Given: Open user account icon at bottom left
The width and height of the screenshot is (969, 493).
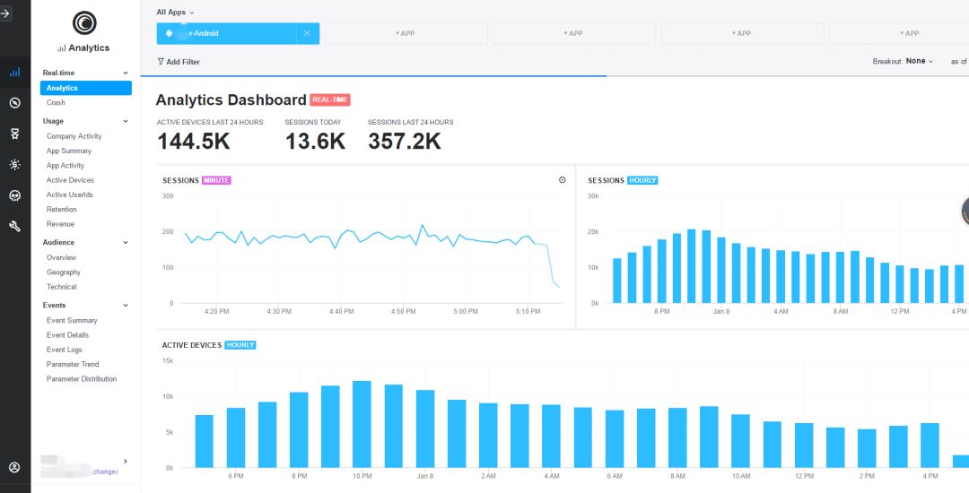Looking at the screenshot, I should coord(14,467).
